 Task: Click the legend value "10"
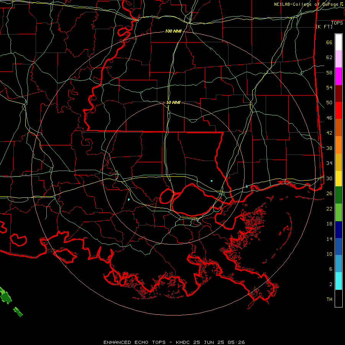click(329, 254)
